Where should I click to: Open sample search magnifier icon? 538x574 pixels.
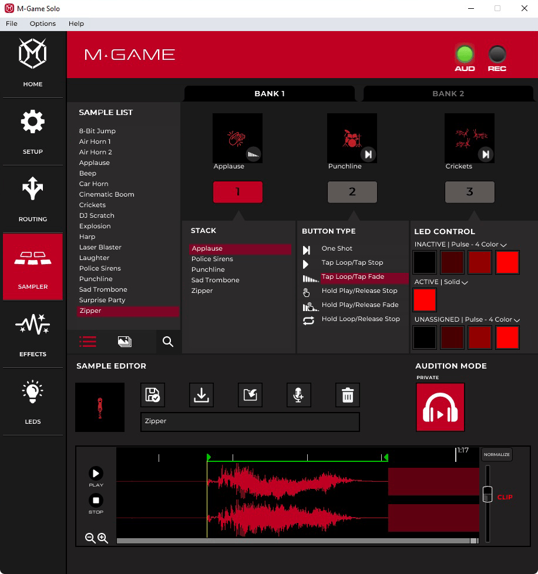(x=168, y=342)
